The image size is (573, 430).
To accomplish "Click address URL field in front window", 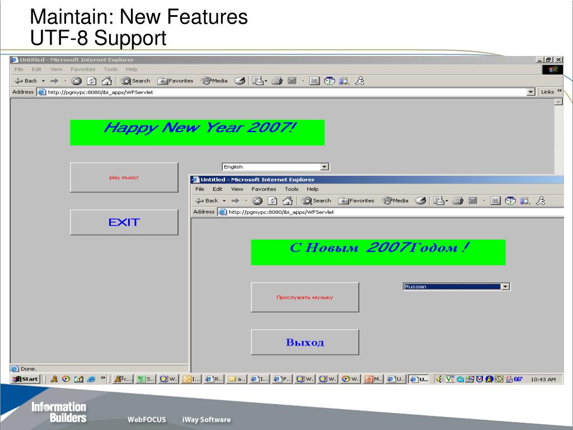I will [x=391, y=212].
